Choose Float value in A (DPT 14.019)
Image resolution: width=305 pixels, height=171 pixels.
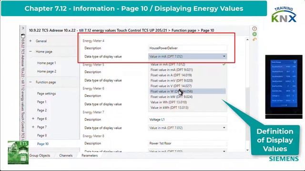[x=188, y=75]
